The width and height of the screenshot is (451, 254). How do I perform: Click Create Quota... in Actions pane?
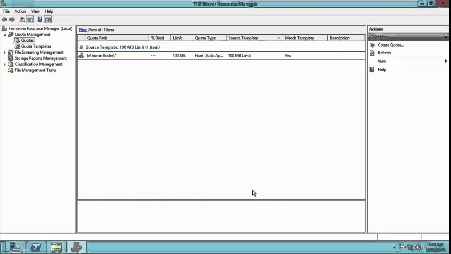391,45
